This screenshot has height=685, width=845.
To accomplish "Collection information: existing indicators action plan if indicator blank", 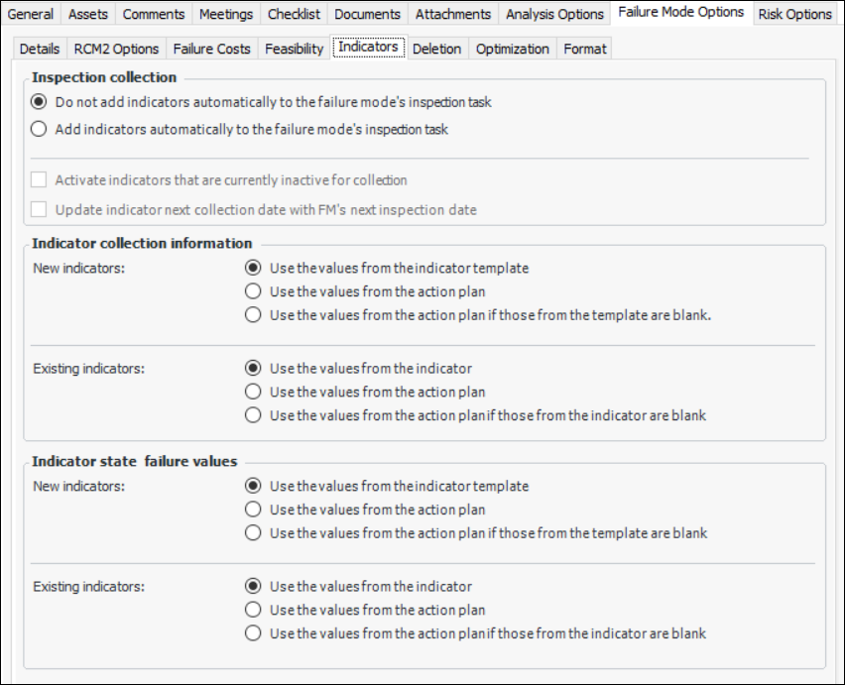I will click(x=254, y=415).
